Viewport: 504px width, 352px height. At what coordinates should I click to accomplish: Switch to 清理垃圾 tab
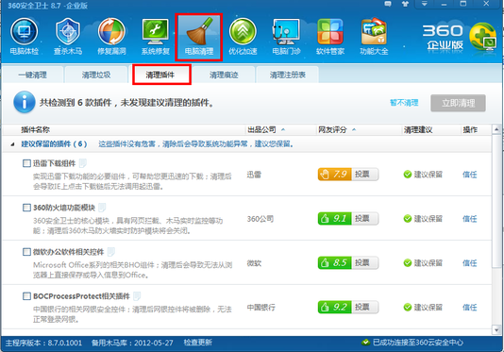point(96,75)
